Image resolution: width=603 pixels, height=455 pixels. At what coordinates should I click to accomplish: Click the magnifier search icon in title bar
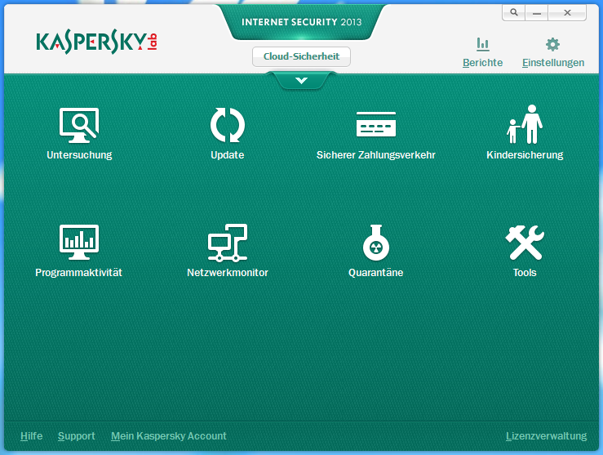click(514, 13)
